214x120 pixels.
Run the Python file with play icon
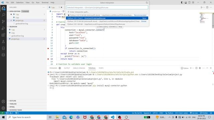tap(201, 7)
